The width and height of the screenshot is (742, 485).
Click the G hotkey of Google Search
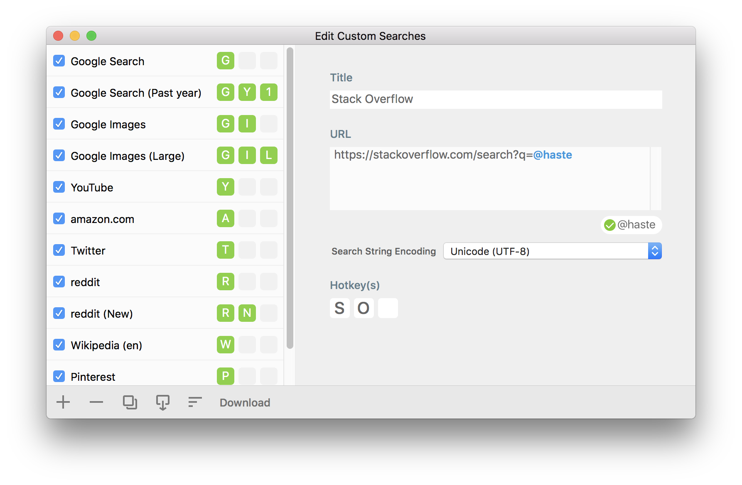click(226, 61)
